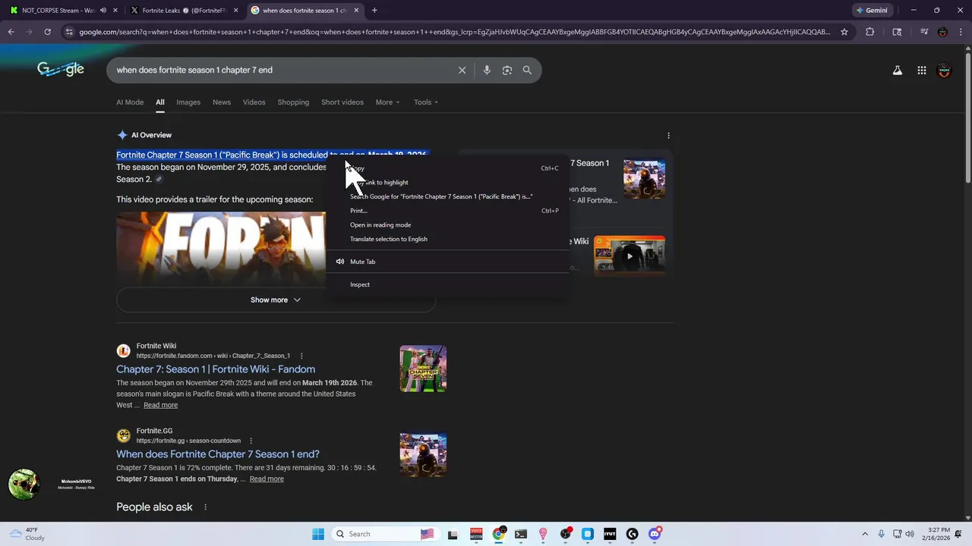Choose Search Google for selected text
The width and height of the screenshot is (972, 546).
pyautogui.click(x=448, y=196)
